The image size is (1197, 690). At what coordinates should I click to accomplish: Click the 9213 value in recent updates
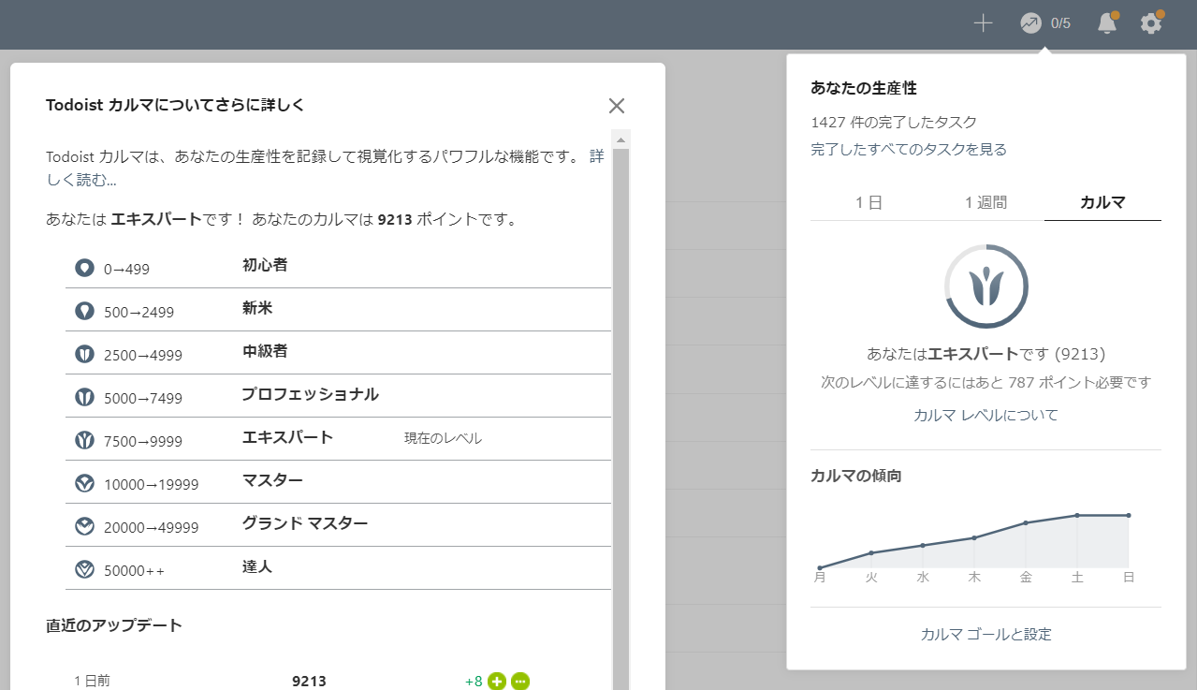[x=309, y=682]
